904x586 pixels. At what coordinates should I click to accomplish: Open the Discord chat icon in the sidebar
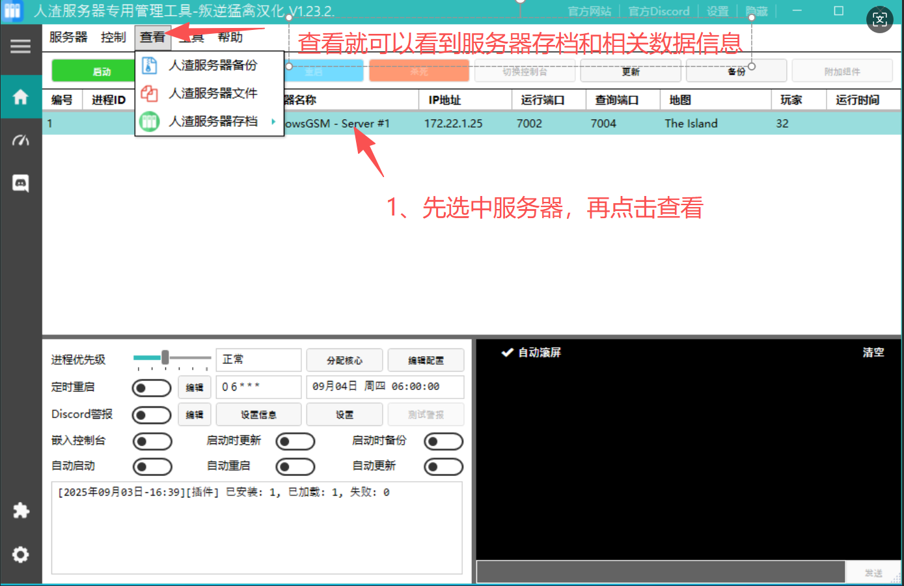pos(20,184)
